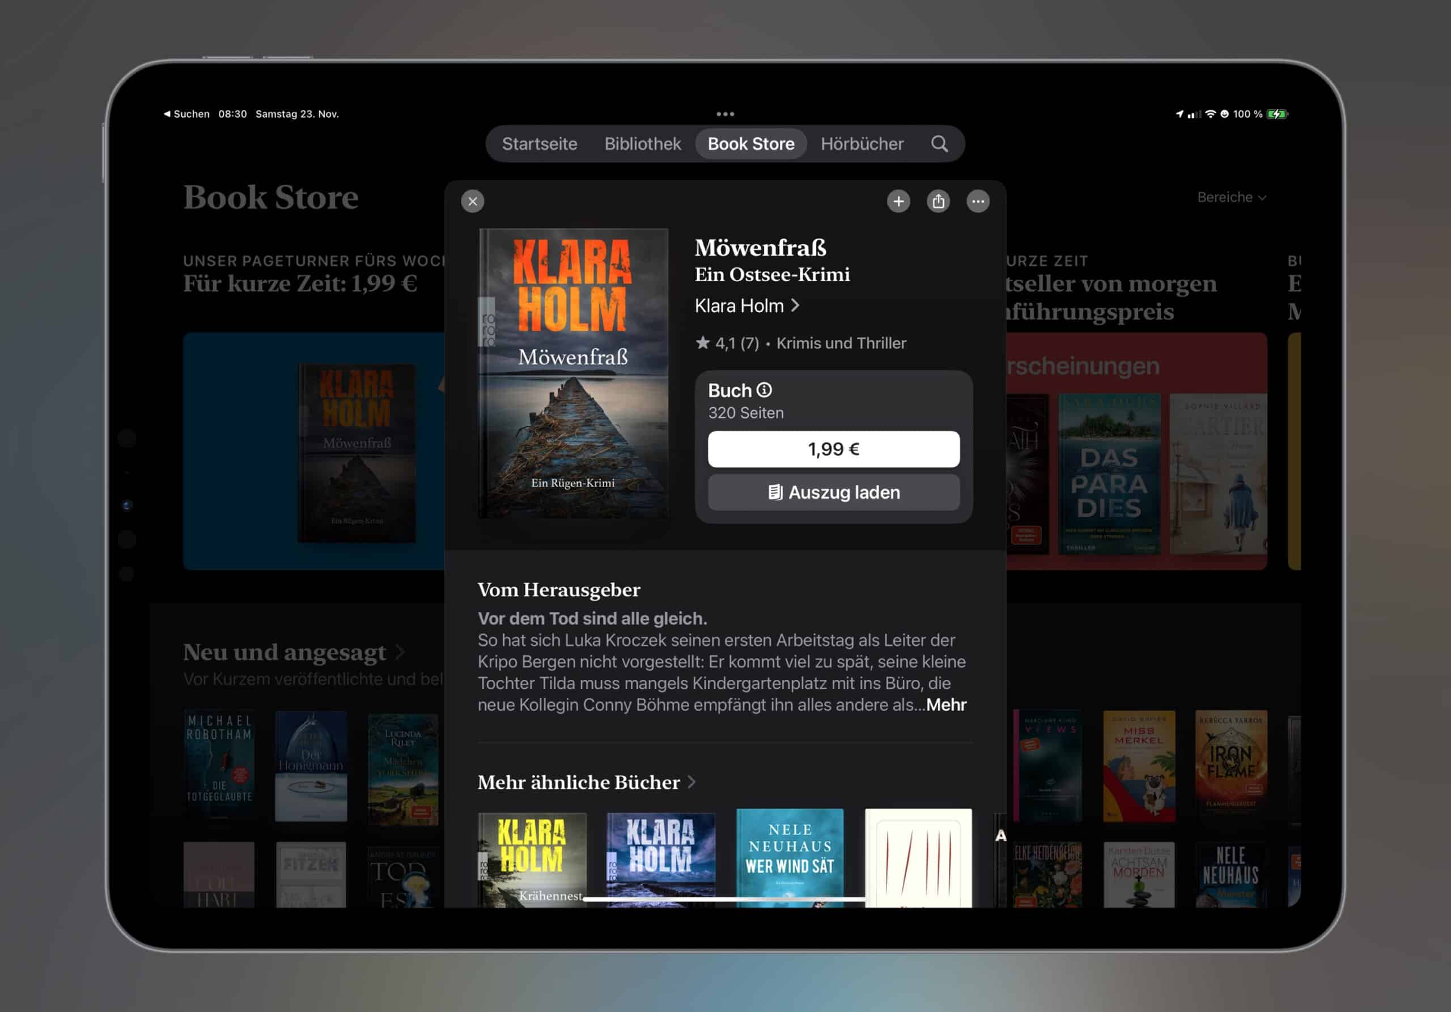Tap the 4,1 (7) star rating
The image size is (1451, 1012).
click(x=727, y=343)
